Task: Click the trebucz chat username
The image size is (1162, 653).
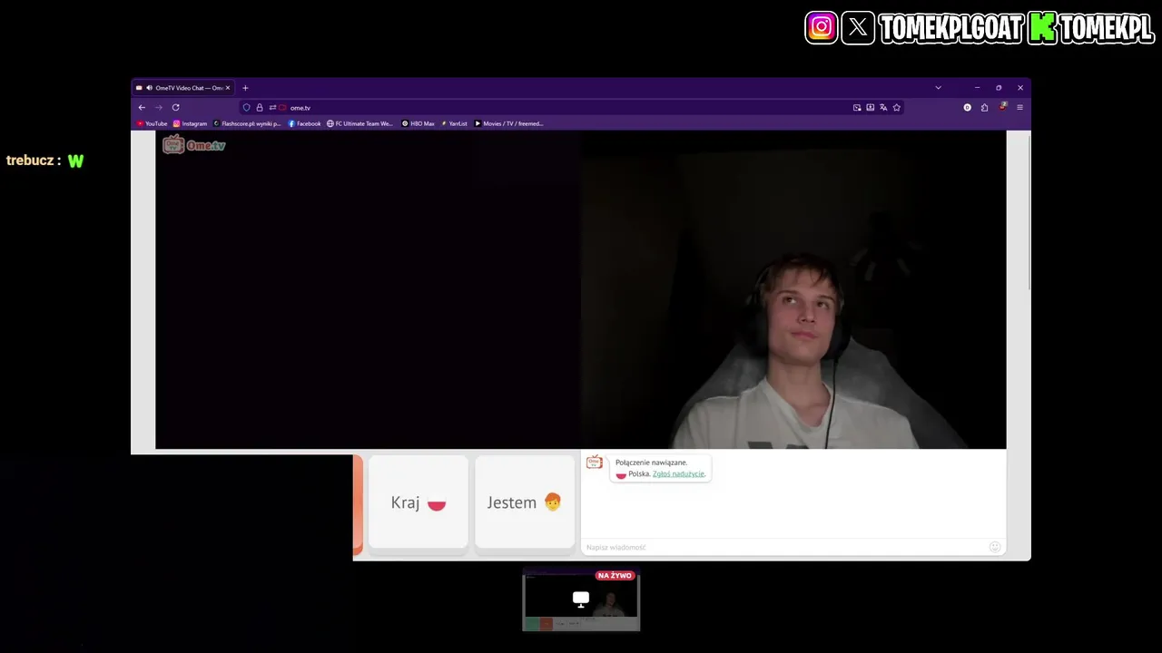Action: tap(30, 161)
